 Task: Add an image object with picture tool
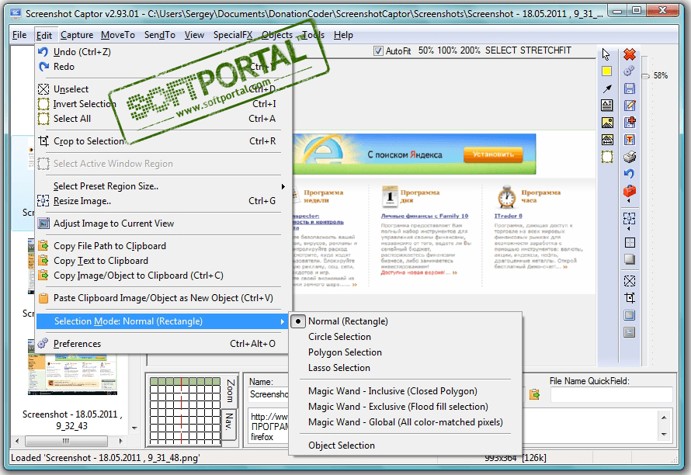(x=607, y=123)
